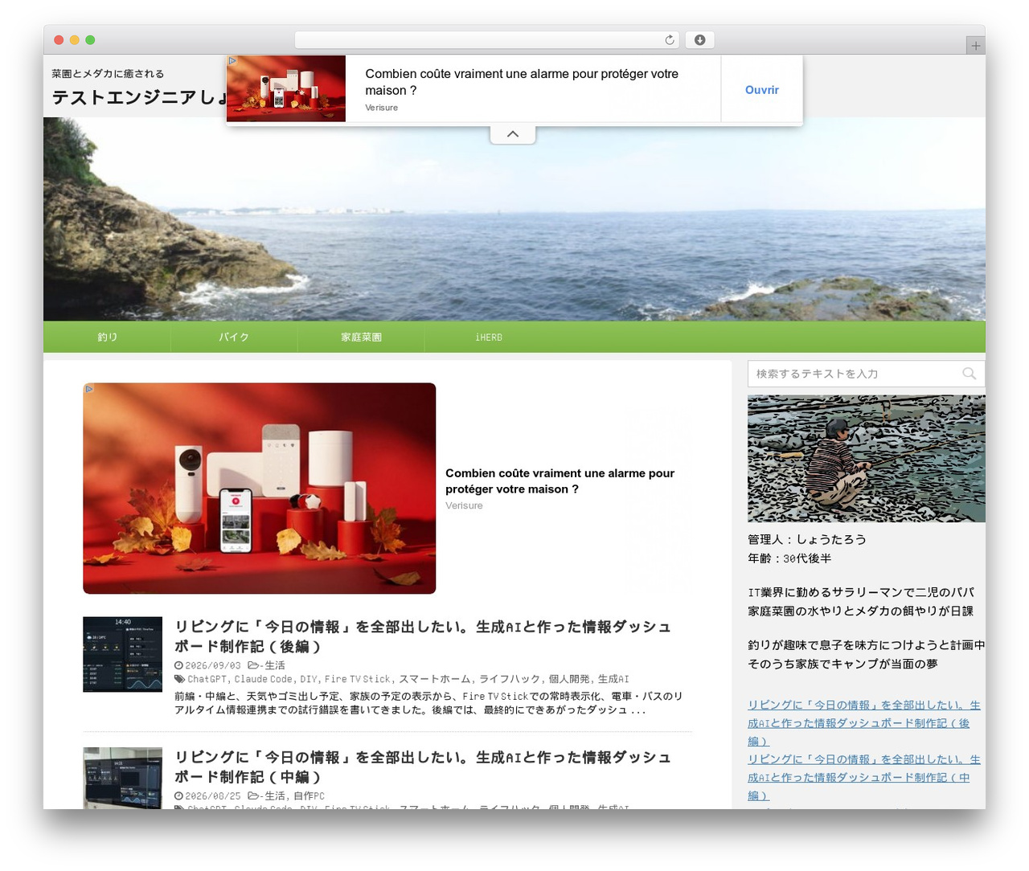Click the 管理人：しょうたろう text
Viewport: 1029px width, 871px height.
806,539
